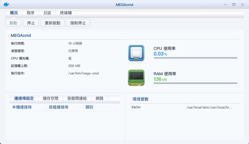Maximize the MEGAcmd window
The image size is (249, 144).
234,4
